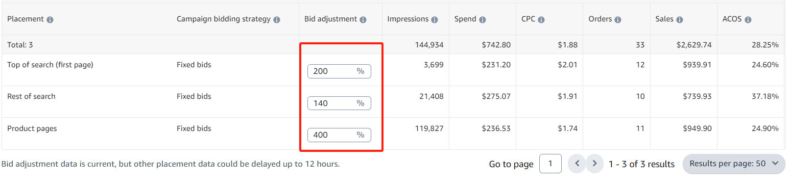Click info icon next to Placement header
This screenshot has height=184, width=790.
50,20
